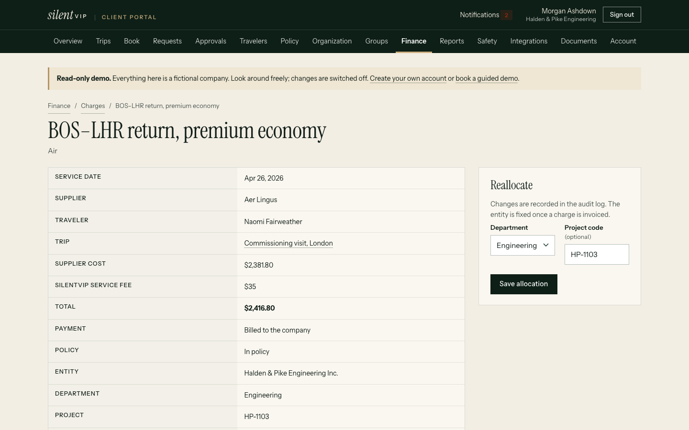
Task: Switch to the Safety tab
Action: click(487, 41)
